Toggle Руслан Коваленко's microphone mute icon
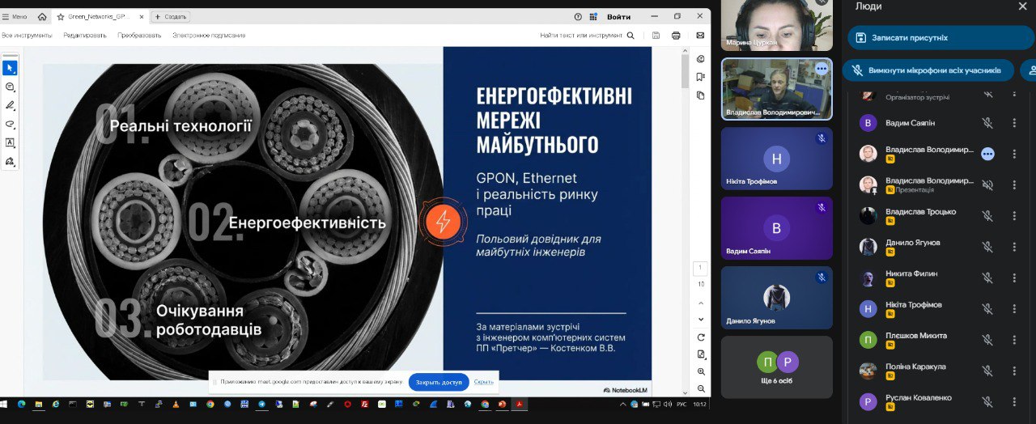The width and height of the screenshot is (1036, 424). (987, 401)
